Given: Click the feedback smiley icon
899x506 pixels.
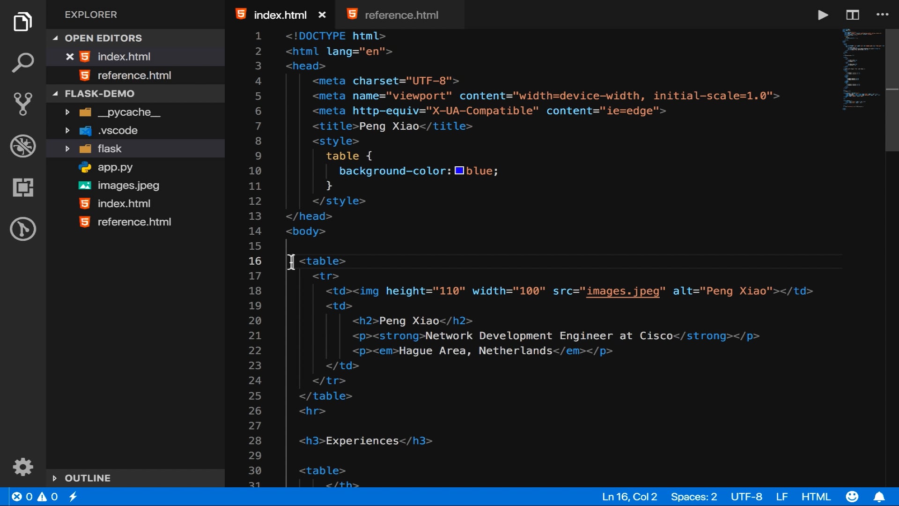Looking at the screenshot, I should (x=852, y=497).
